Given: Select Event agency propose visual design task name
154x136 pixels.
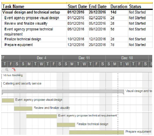Looking at the screenshot, I should tap(32, 18).
